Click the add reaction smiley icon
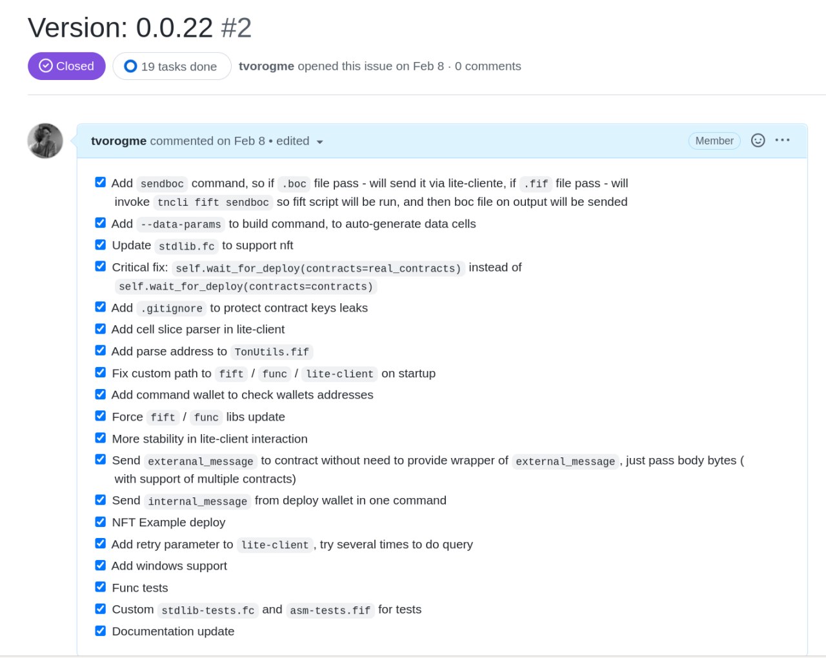Image resolution: width=826 pixels, height=658 pixels. coord(758,140)
